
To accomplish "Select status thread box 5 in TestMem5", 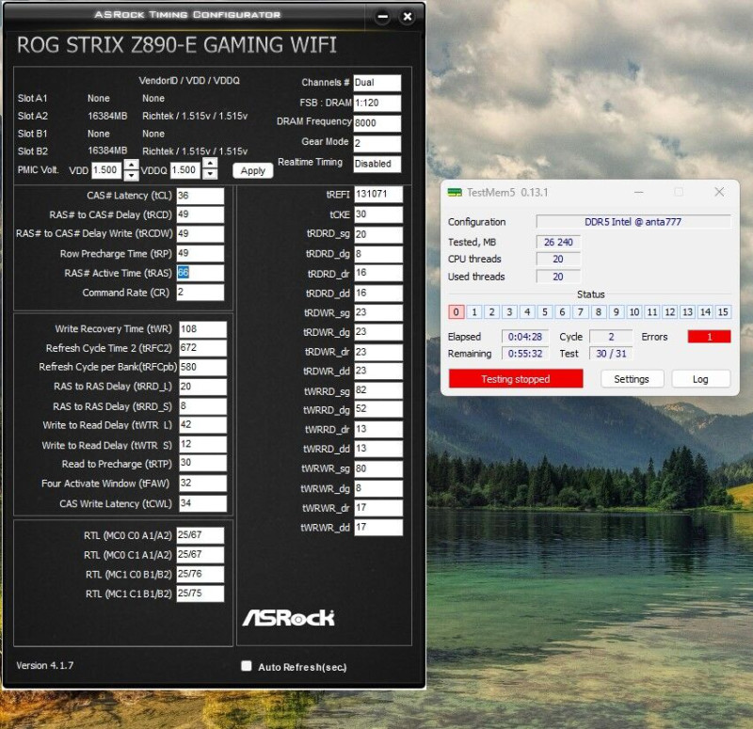I will pos(545,312).
